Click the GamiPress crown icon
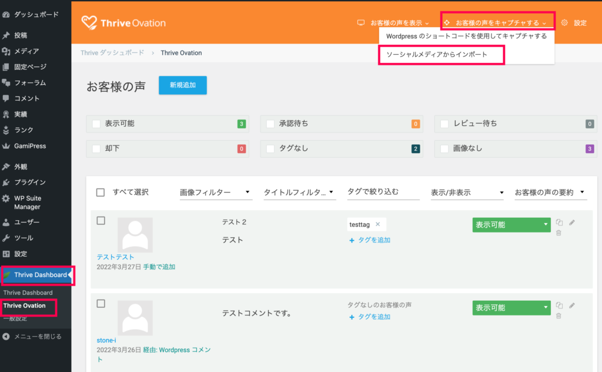Image resolution: width=602 pixels, height=372 pixels. point(6,146)
